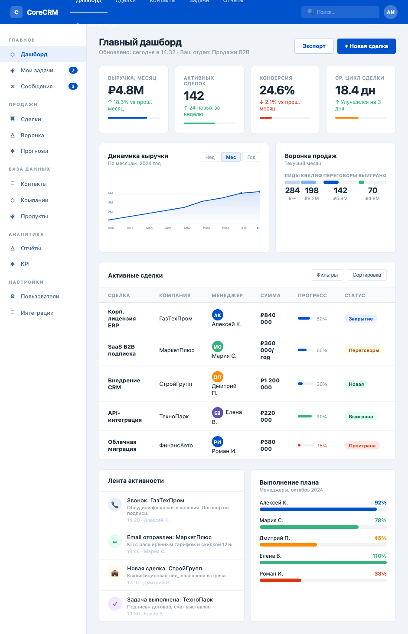Click the Воронка sidebar icon
The height and width of the screenshot is (634, 408).
(13, 136)
